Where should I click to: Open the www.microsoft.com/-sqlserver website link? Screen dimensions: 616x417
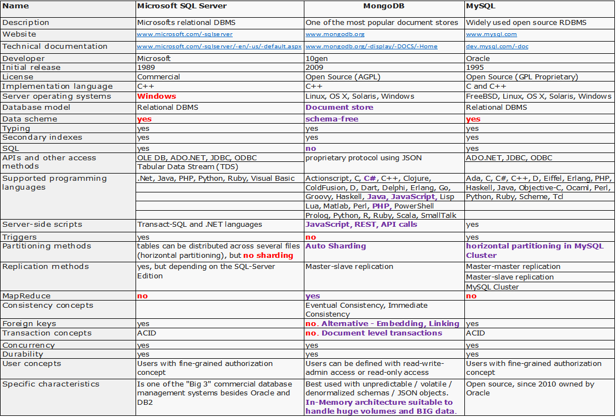click(x=184, y=34)
